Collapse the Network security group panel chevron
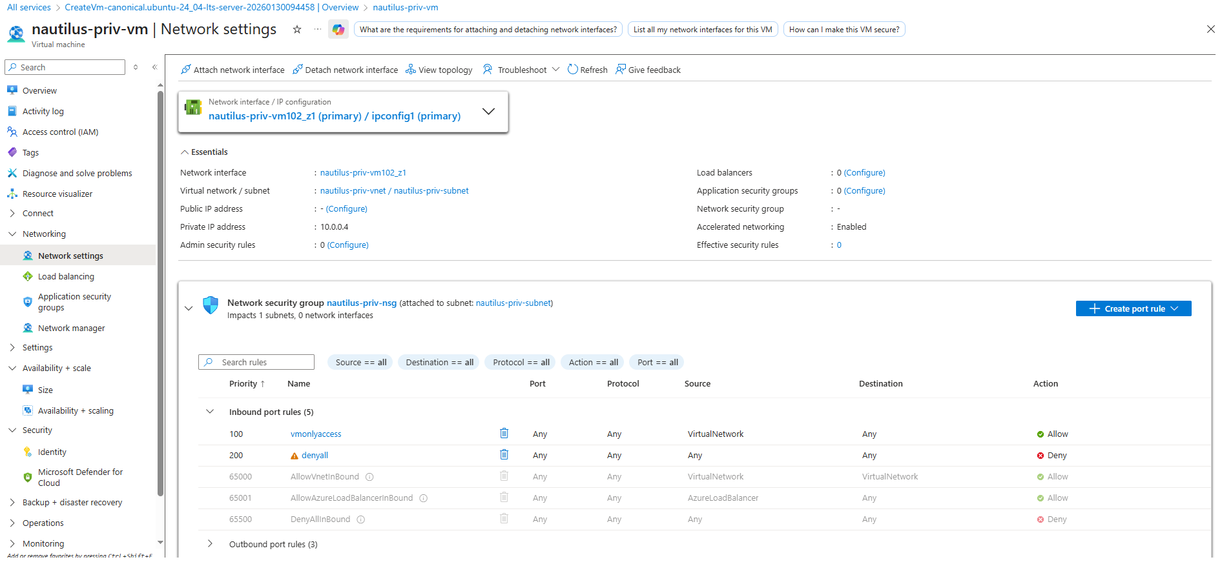 pyautogui.click(x=189, y=308)
